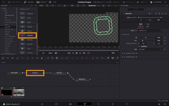Viewport: 169px width, 106px height.
Task: Collapse the イメージ section in Inspector
Action: [x=122, y=35]
